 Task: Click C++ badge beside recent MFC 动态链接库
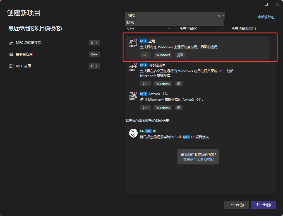[x=94, y=43]
